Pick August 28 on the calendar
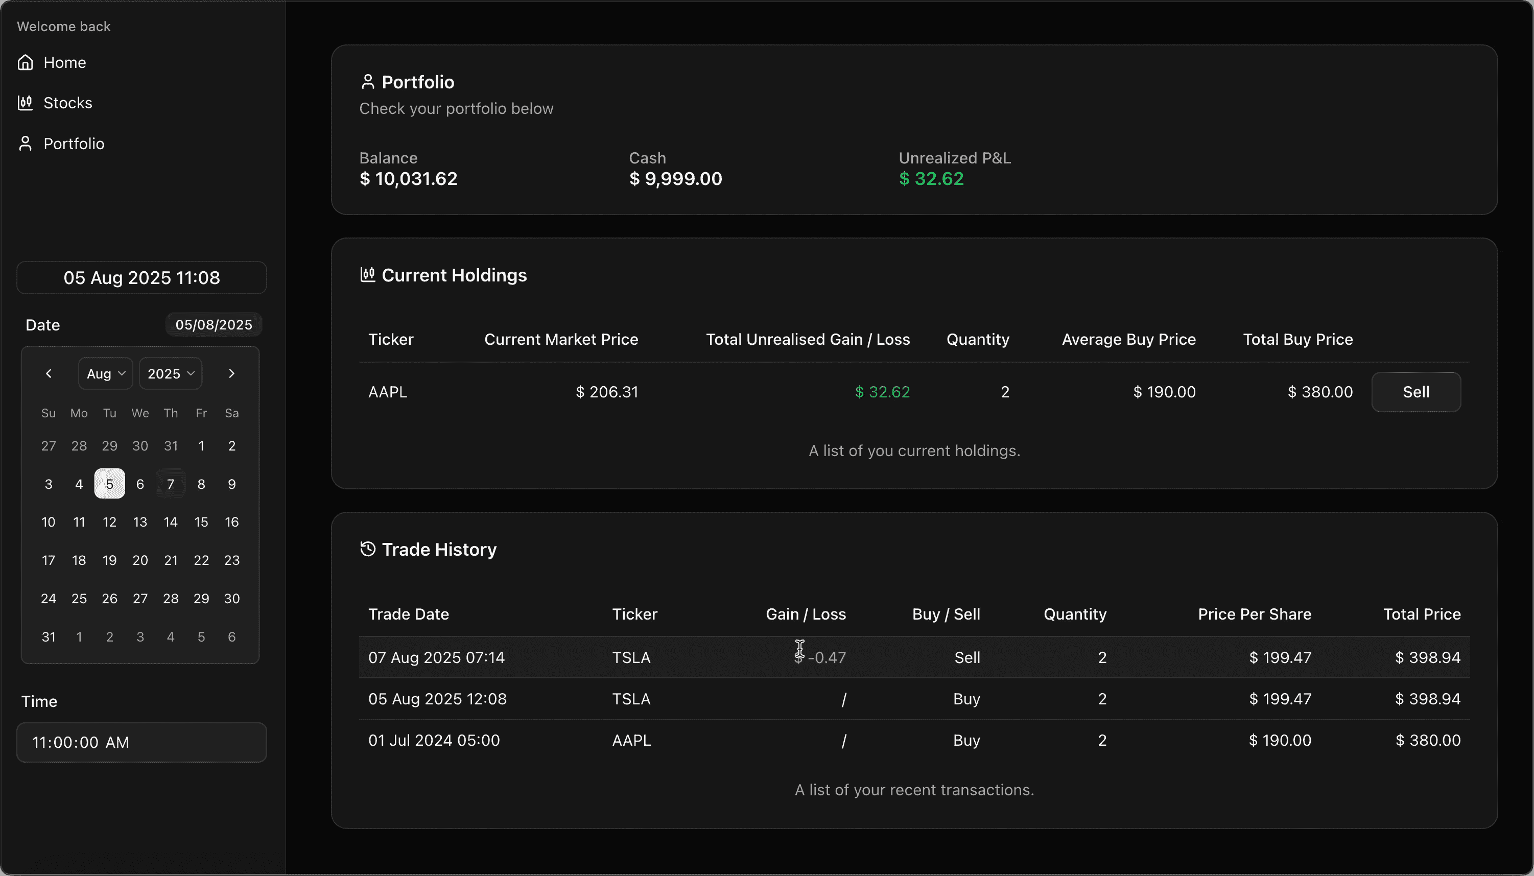The image size is (1534, 876). 171,599
